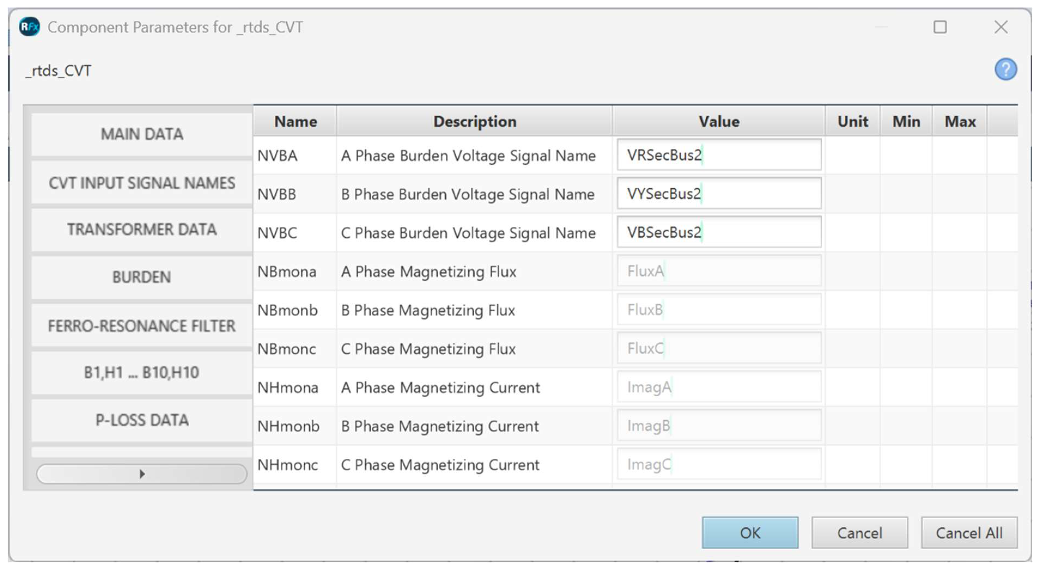Switch to CVT INPUT SIGNAL NAMES tab
Screen dimensions: 1038x570
coord(142,183)
